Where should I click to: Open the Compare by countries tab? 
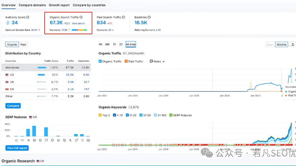(x=89, y=5)
